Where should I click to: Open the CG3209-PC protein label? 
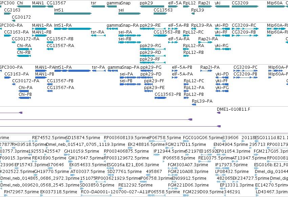click(245, 67)
